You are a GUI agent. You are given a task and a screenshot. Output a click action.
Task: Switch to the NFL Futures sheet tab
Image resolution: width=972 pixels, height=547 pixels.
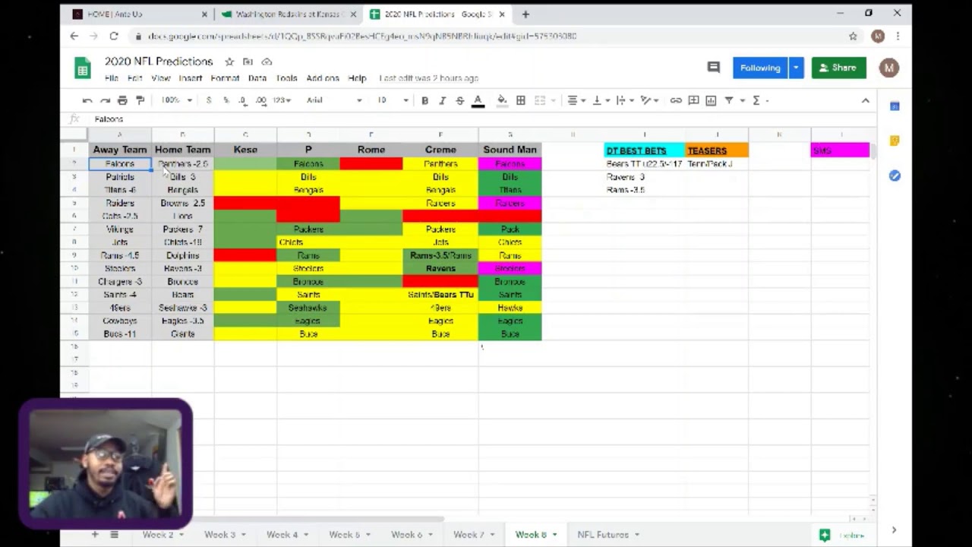(x=603, y=535)
